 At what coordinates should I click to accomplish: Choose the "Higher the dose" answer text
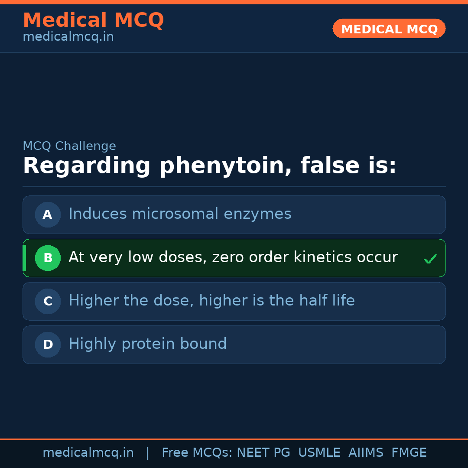click(211, 301)
